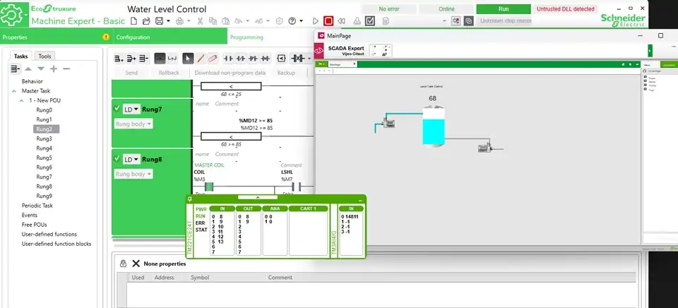Toggle the Rung7 checkmark

point(117,109)
